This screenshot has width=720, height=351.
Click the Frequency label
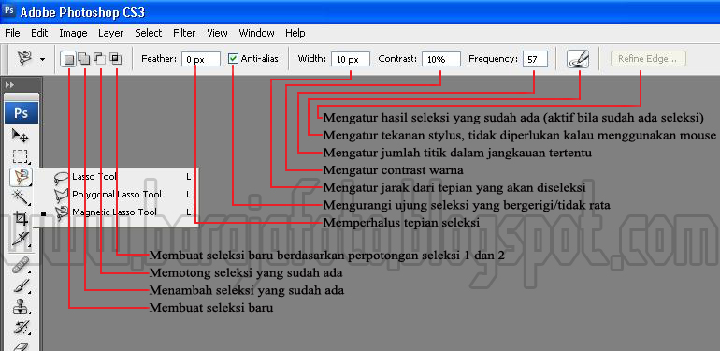(493, 59)
